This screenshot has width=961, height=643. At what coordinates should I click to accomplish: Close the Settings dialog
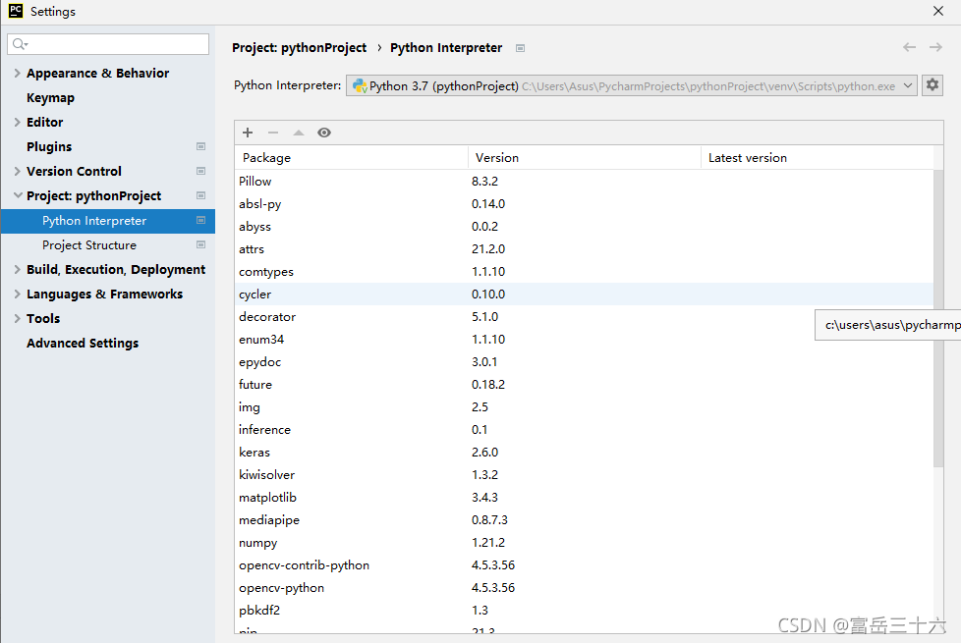[938, 11]
